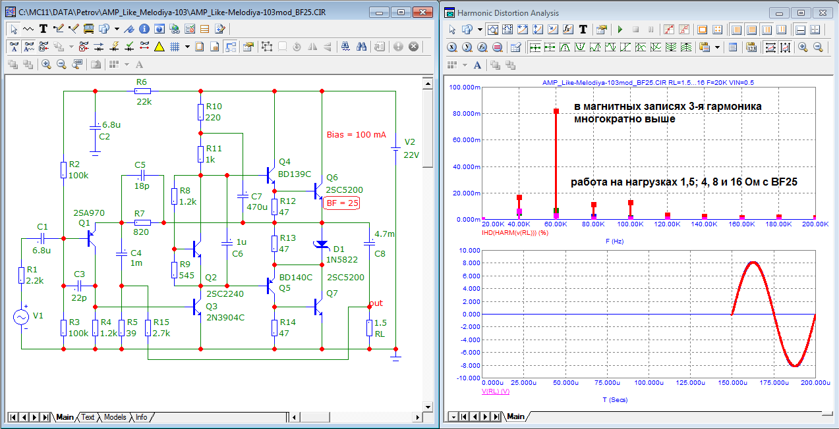The height and width of the screenshot is (429, 839).
Task: Select the Text tool in schematic toolbar
Action: click(43, 29)
